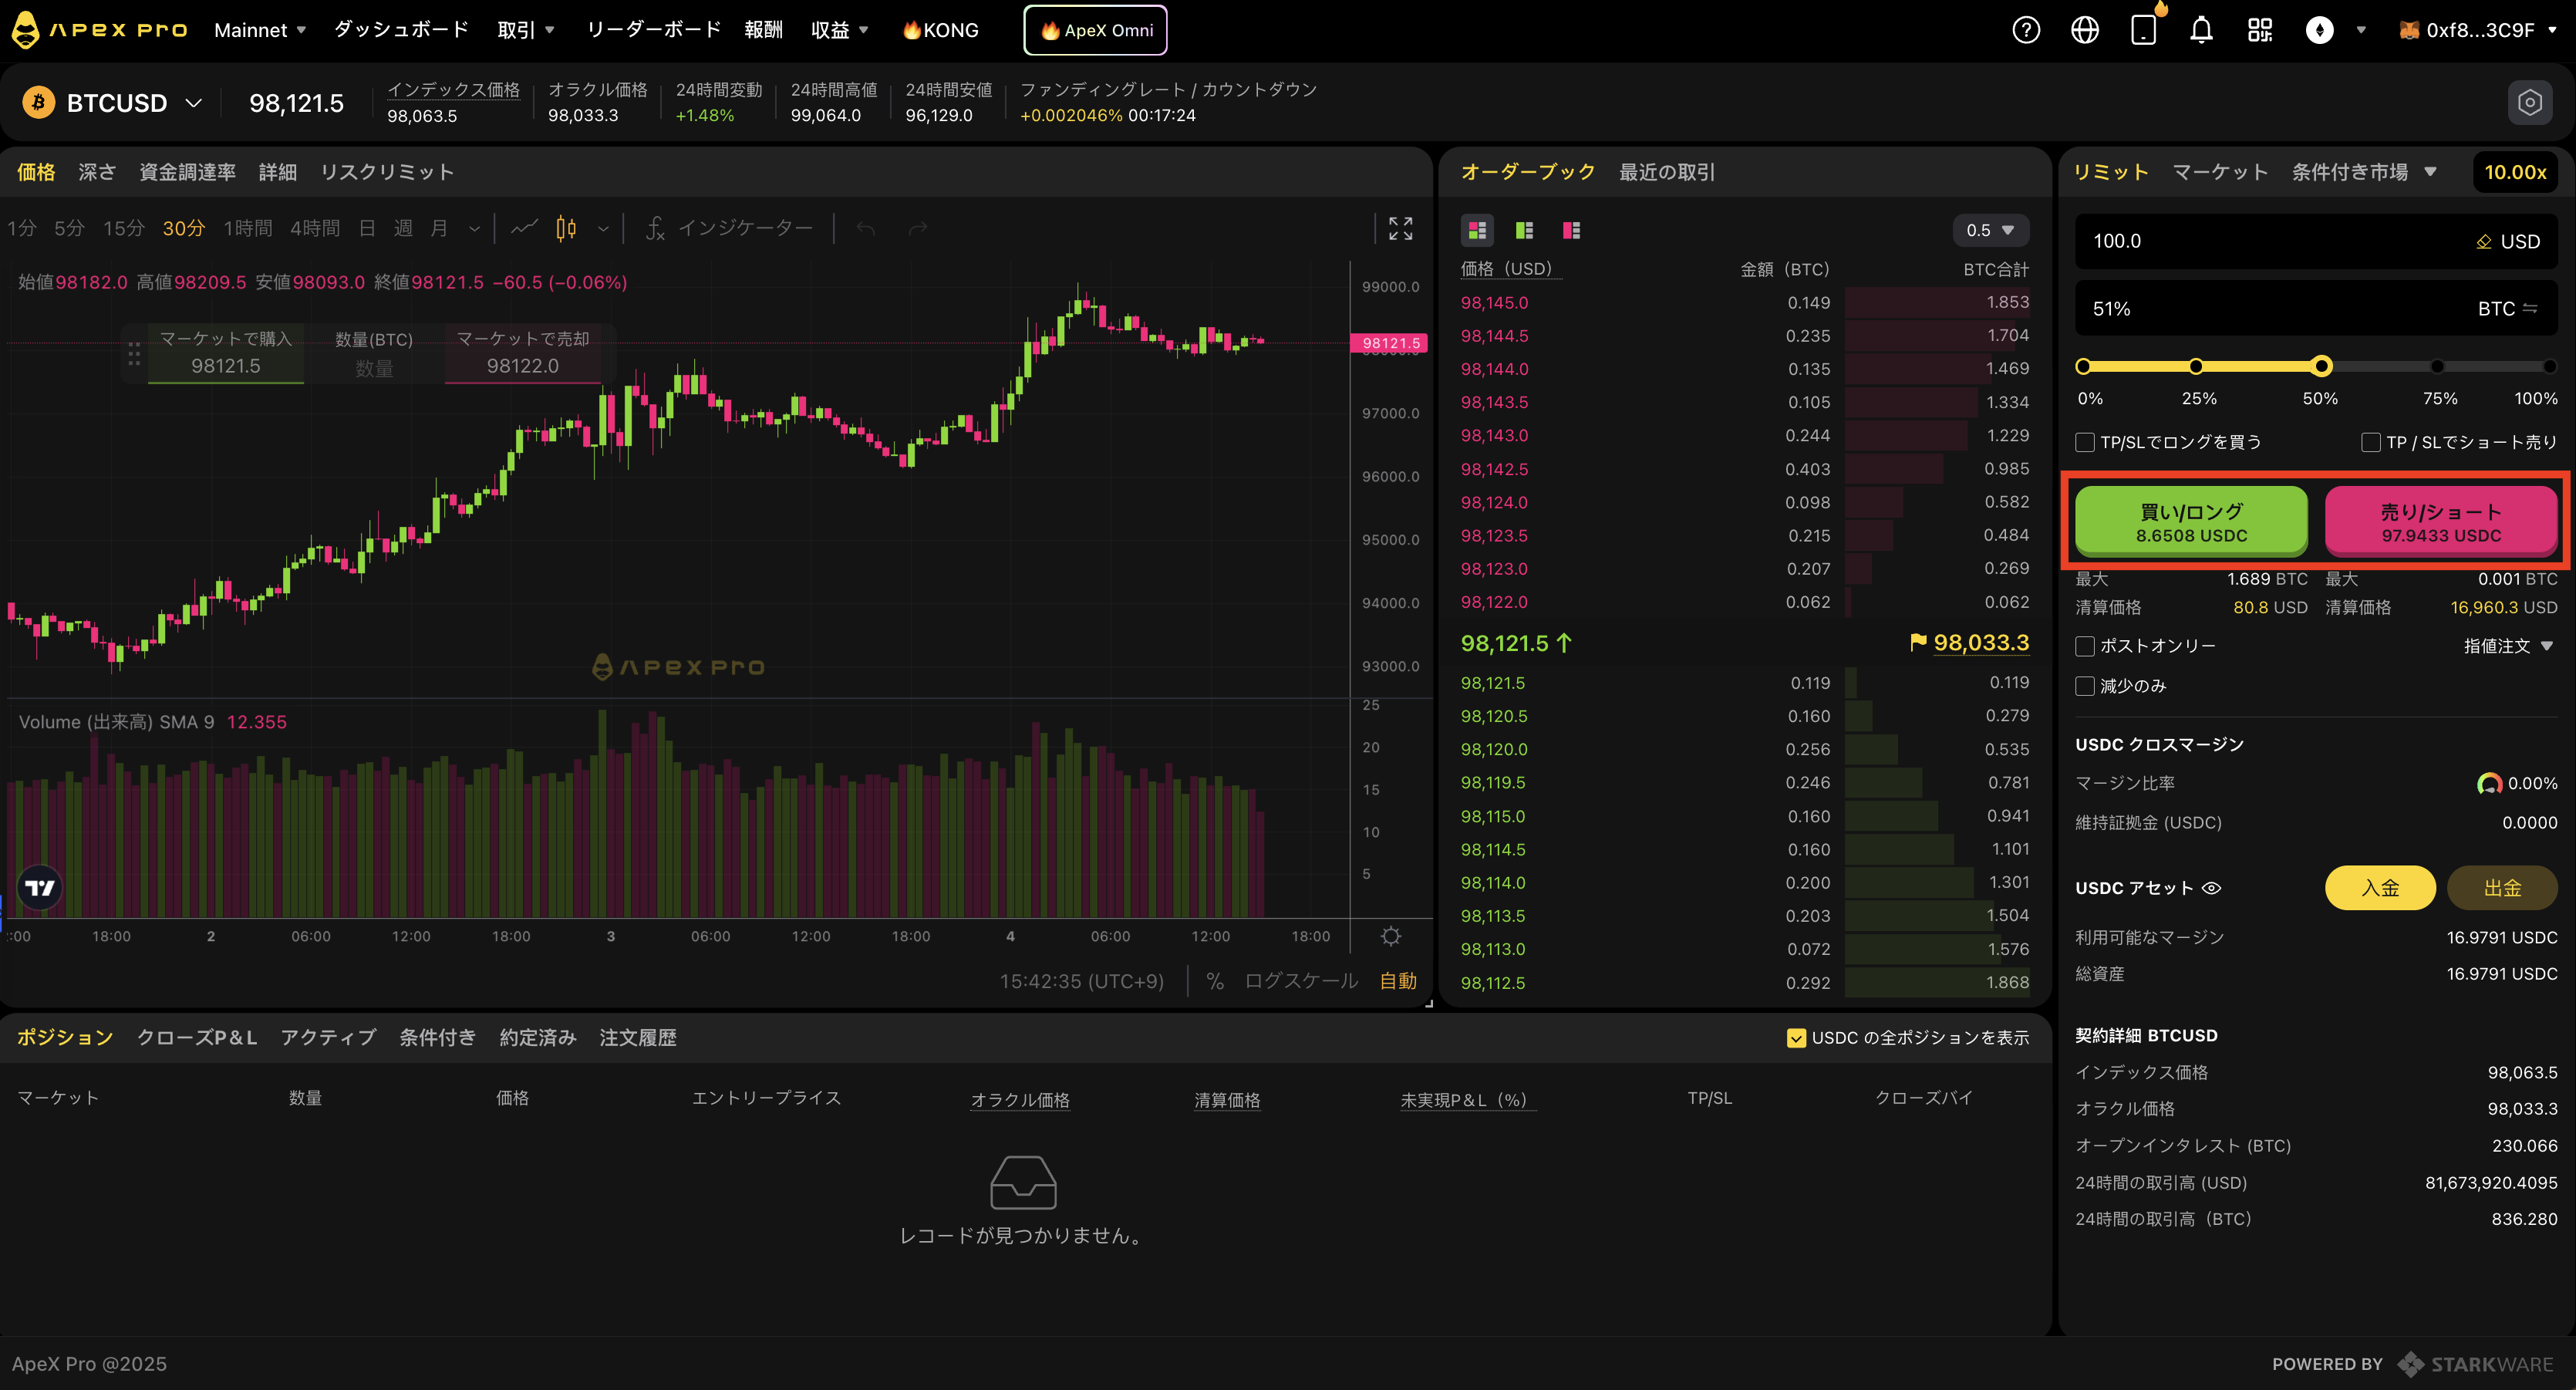Enable the ポストオンリー checkbox
2576x1390 pixels.
click(x=2085, y=646)
